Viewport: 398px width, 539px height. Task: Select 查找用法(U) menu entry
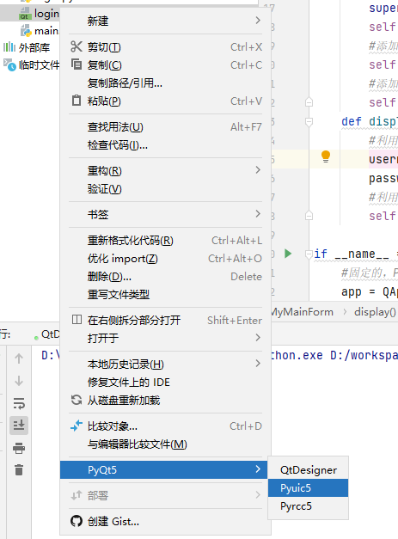[x=166, y=127]
